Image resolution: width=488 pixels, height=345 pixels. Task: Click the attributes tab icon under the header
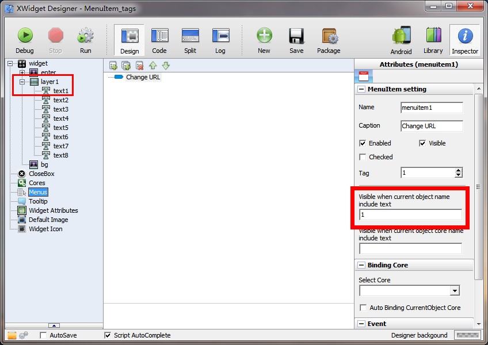364,76
